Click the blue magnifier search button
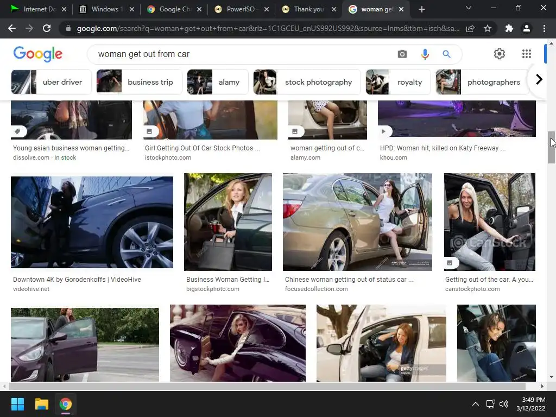 click(x=446, y=54)
